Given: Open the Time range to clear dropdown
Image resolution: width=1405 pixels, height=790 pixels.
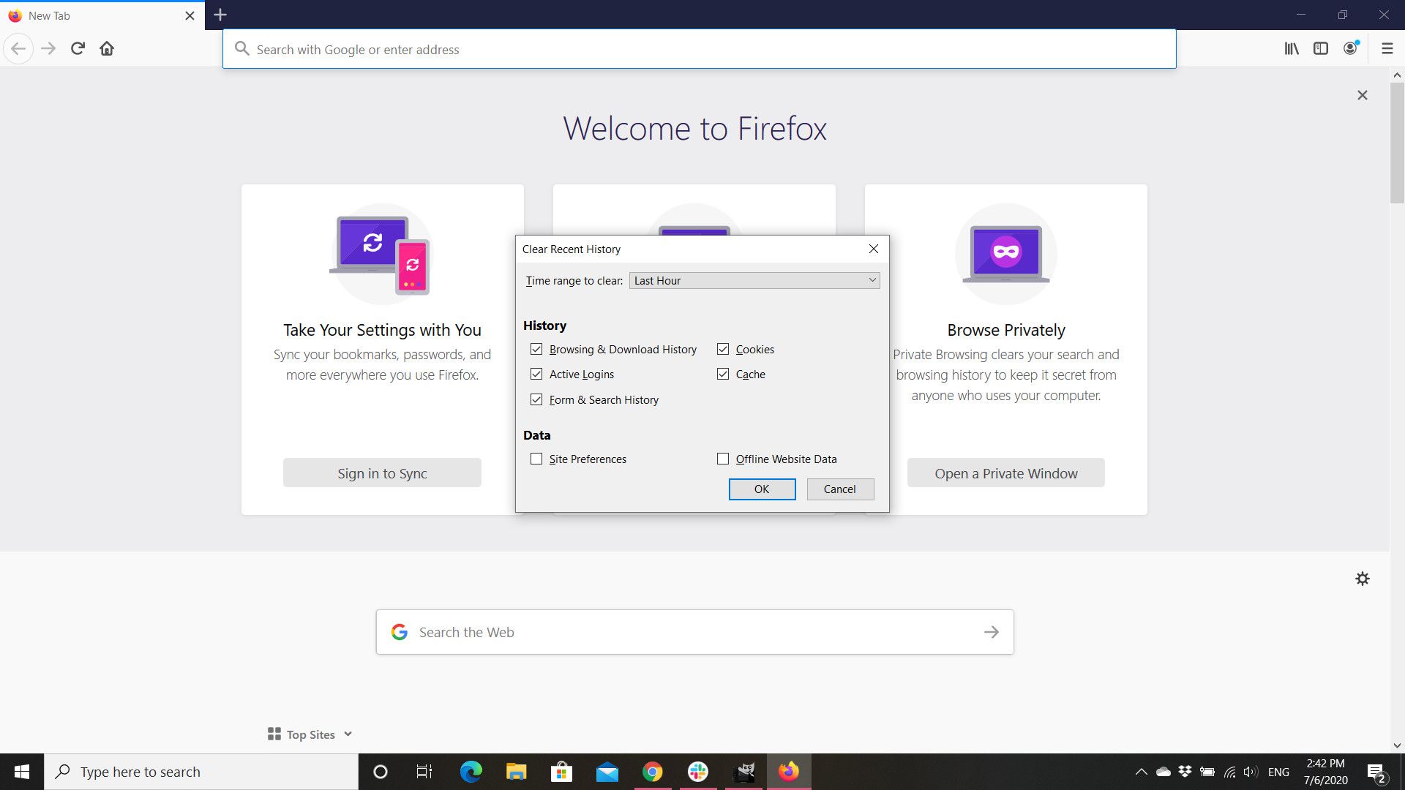Looking at the screenshot, I should click(x=754, y=280).
